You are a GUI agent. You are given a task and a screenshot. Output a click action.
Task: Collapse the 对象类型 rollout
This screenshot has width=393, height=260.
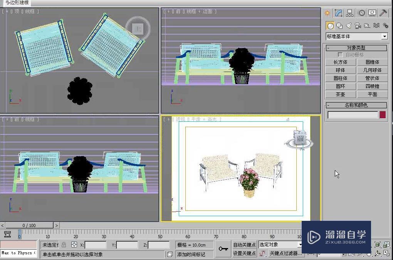tap(356, 48)
